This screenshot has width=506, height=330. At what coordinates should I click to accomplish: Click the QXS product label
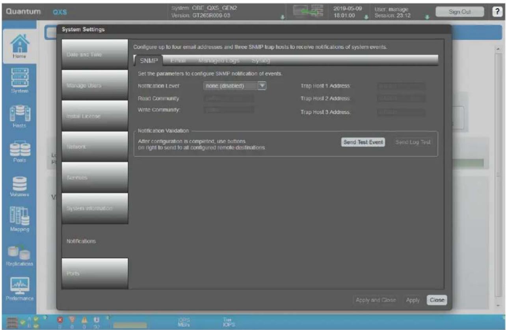point(60,12)
